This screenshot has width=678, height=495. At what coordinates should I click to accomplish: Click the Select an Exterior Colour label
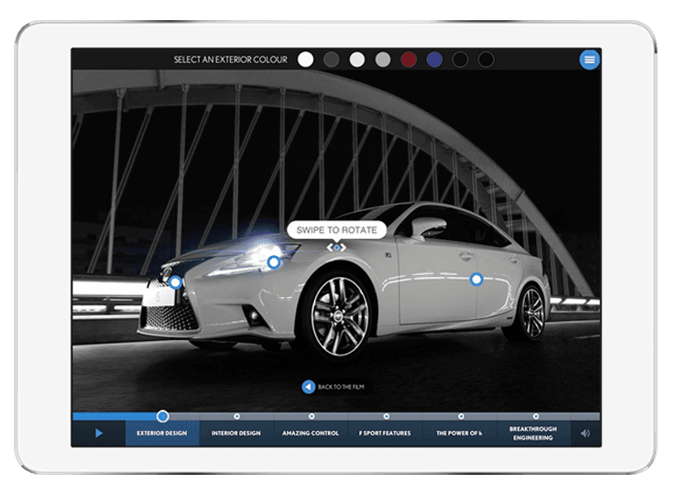(231, 60)
